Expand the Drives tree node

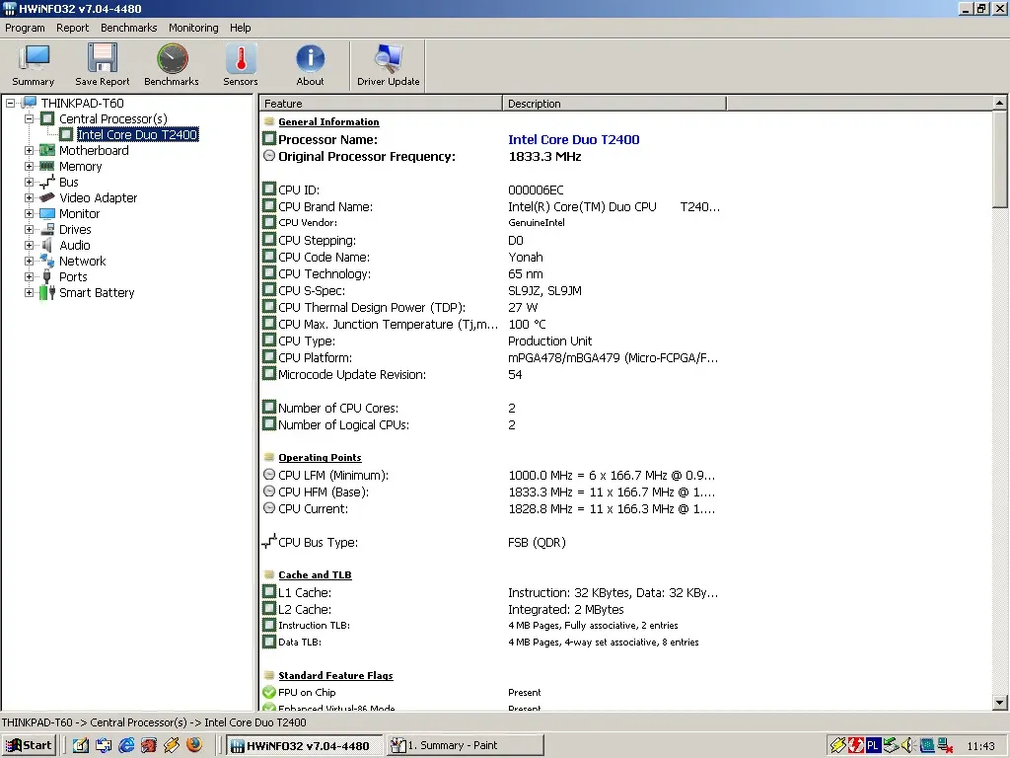(x=29, y=229)
